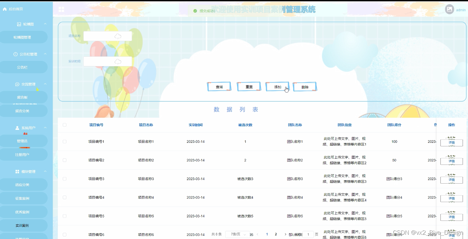This screenshot has width=468, height=239.
Task: Open 详情 for 项目编号1 row
Action: pos(451,142)
